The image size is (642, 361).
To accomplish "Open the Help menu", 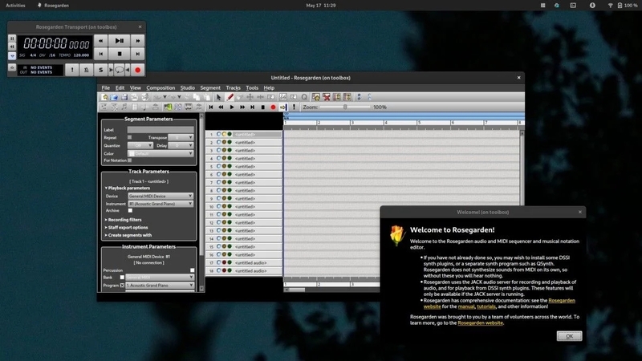I will click(269, 87).
